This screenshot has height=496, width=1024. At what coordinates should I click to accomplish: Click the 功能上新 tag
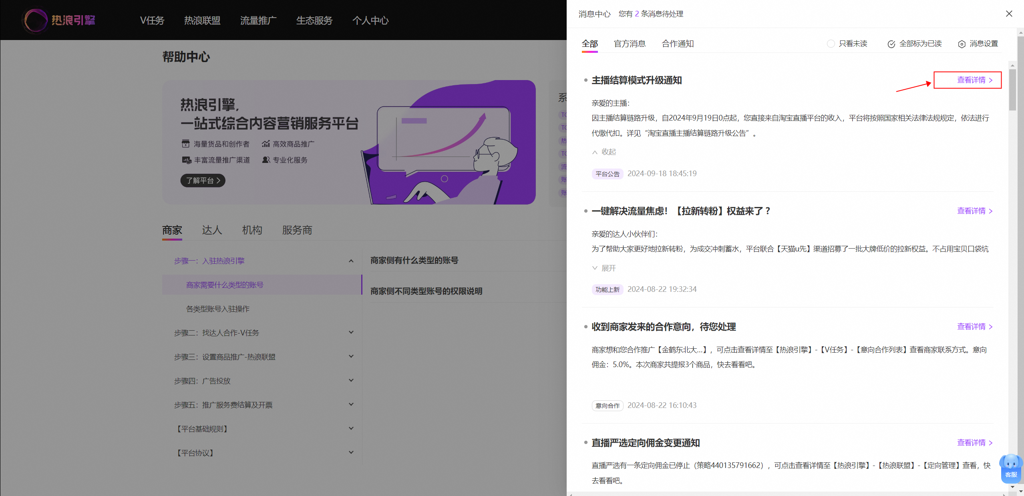[607, 290]
